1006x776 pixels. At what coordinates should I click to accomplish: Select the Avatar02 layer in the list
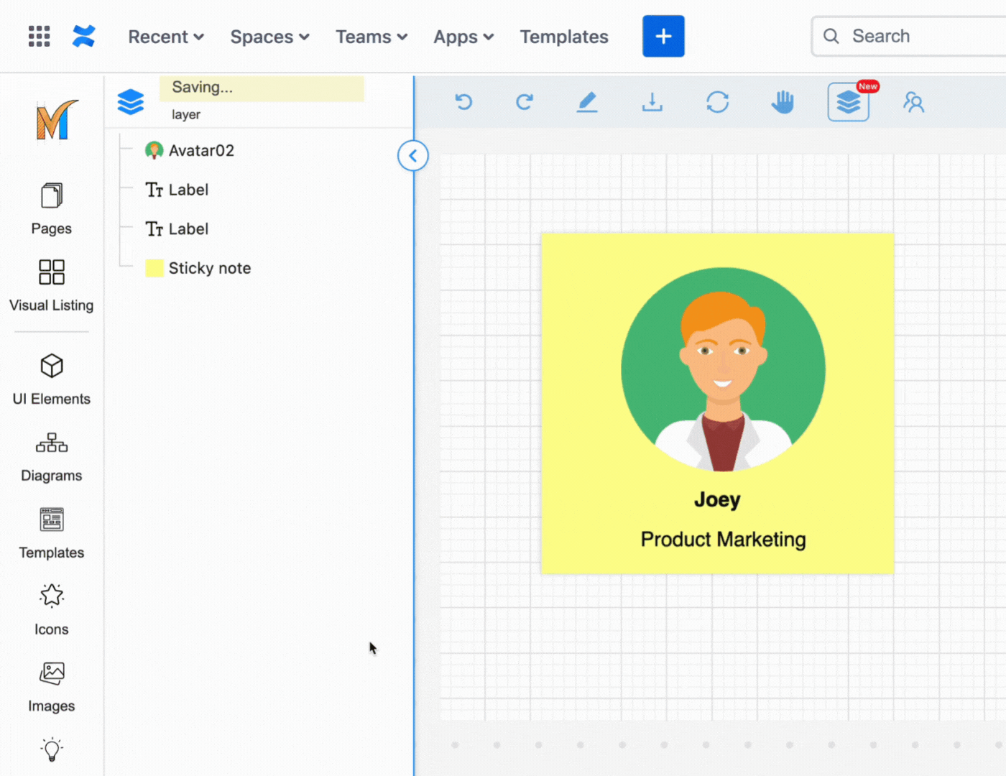coord(200,150)
